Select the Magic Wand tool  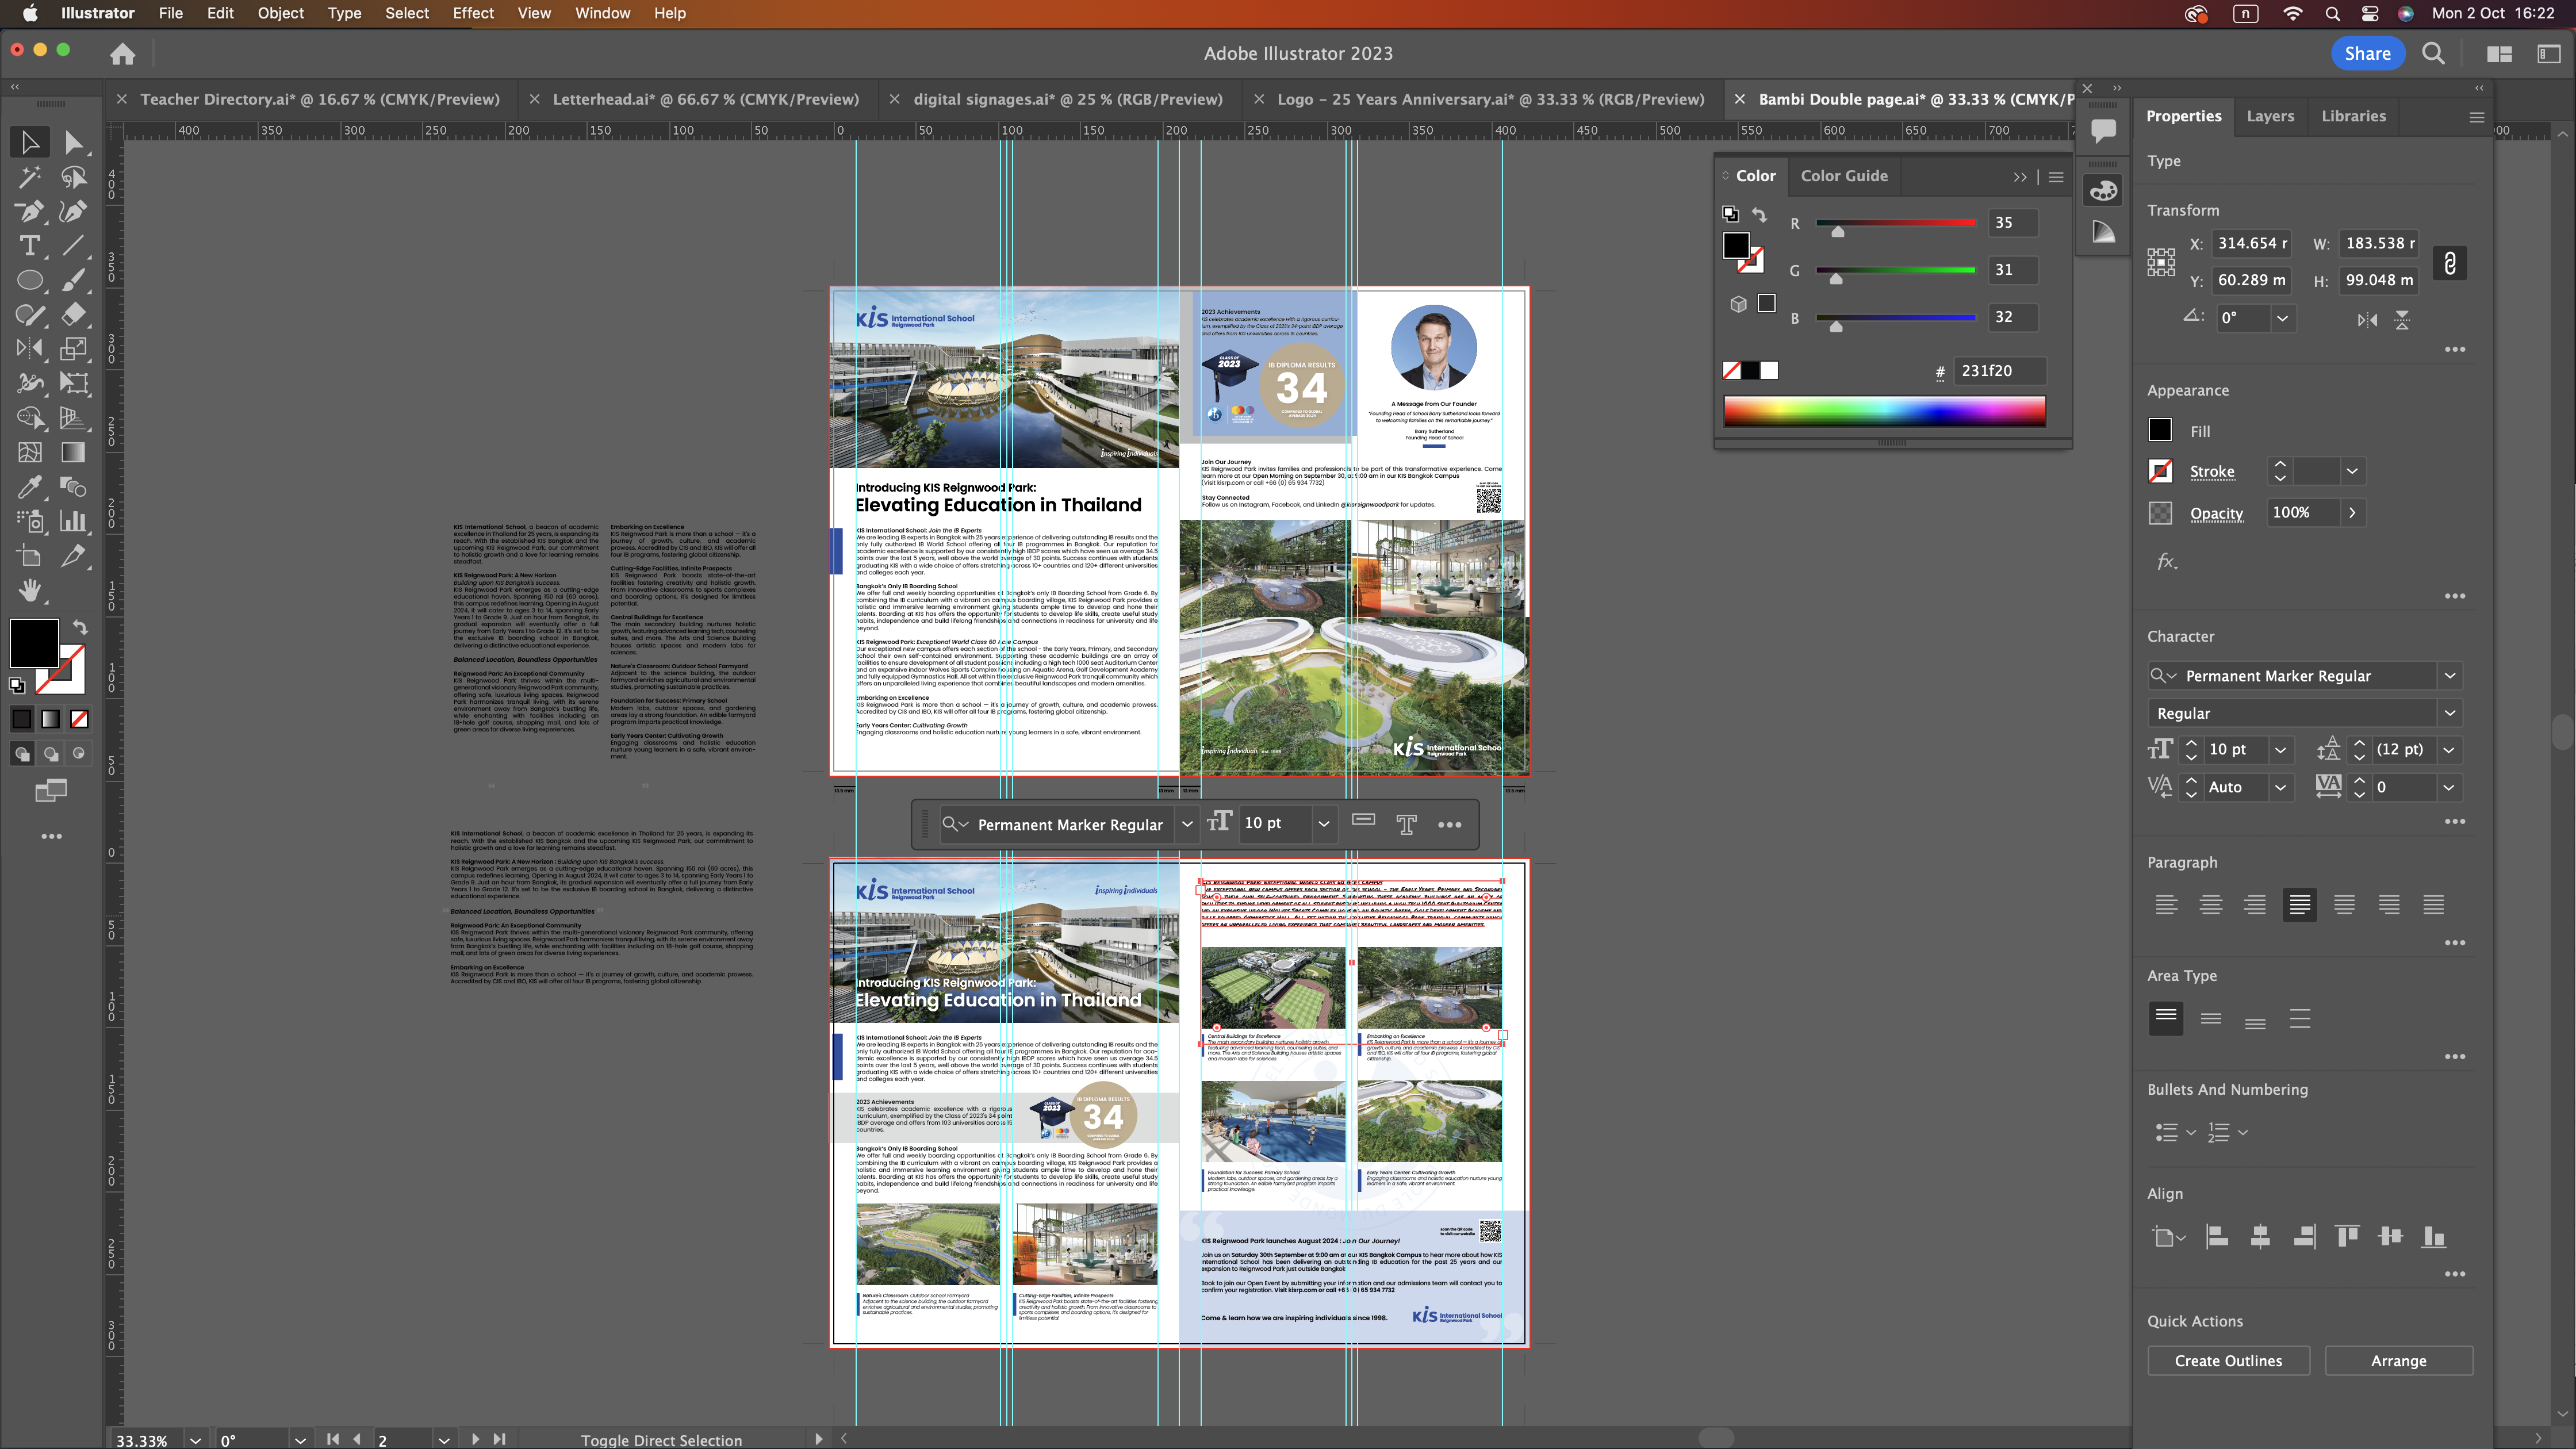tap(30, 178)
